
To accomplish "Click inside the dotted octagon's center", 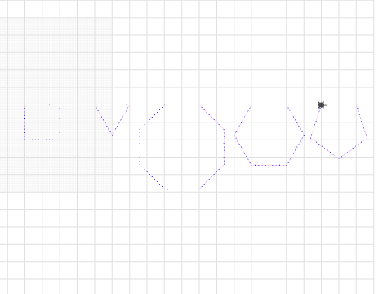I will 182,147.
